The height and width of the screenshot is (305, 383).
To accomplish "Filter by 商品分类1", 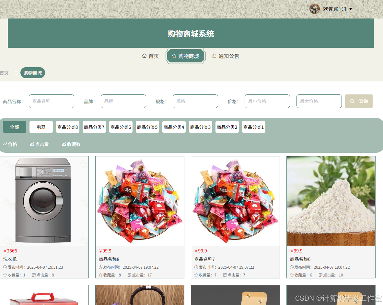I will tap(253, 127).
